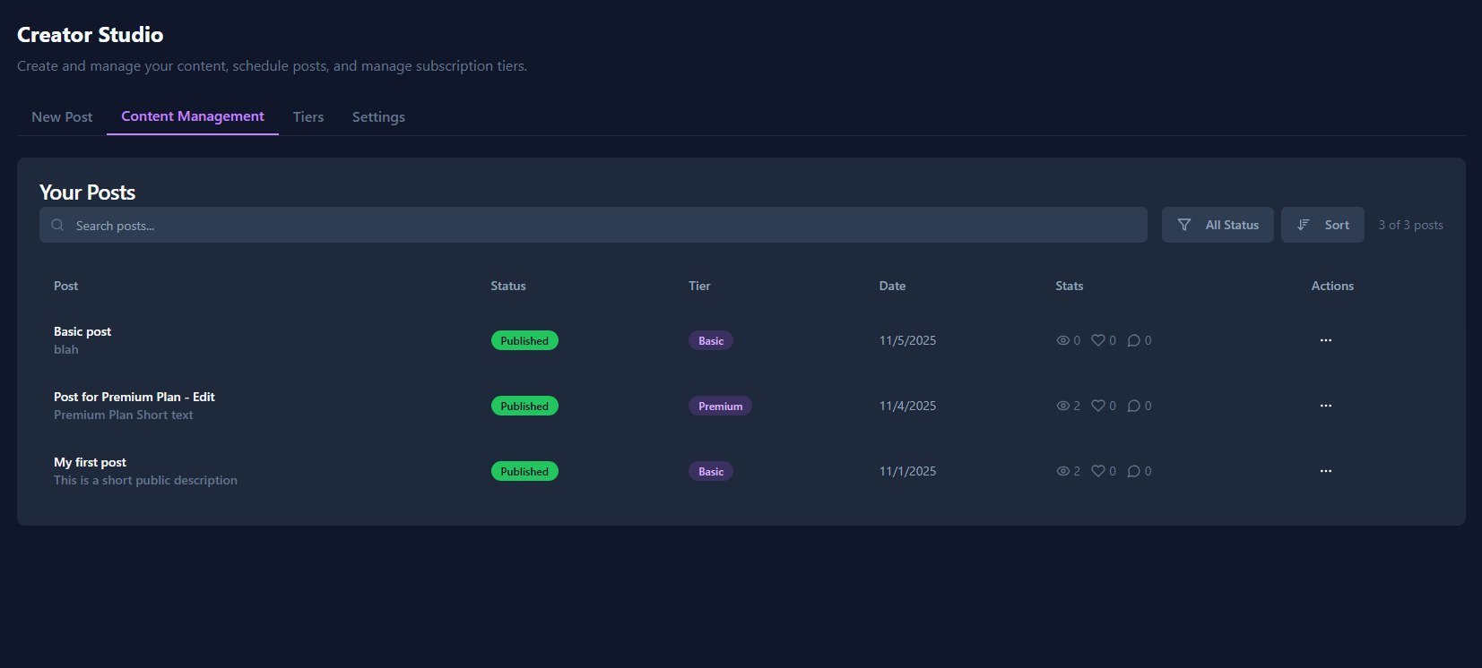Click the Post for Premium Plan - Edit title
This screenshot has height=668, width=1482.
(134, 397)
